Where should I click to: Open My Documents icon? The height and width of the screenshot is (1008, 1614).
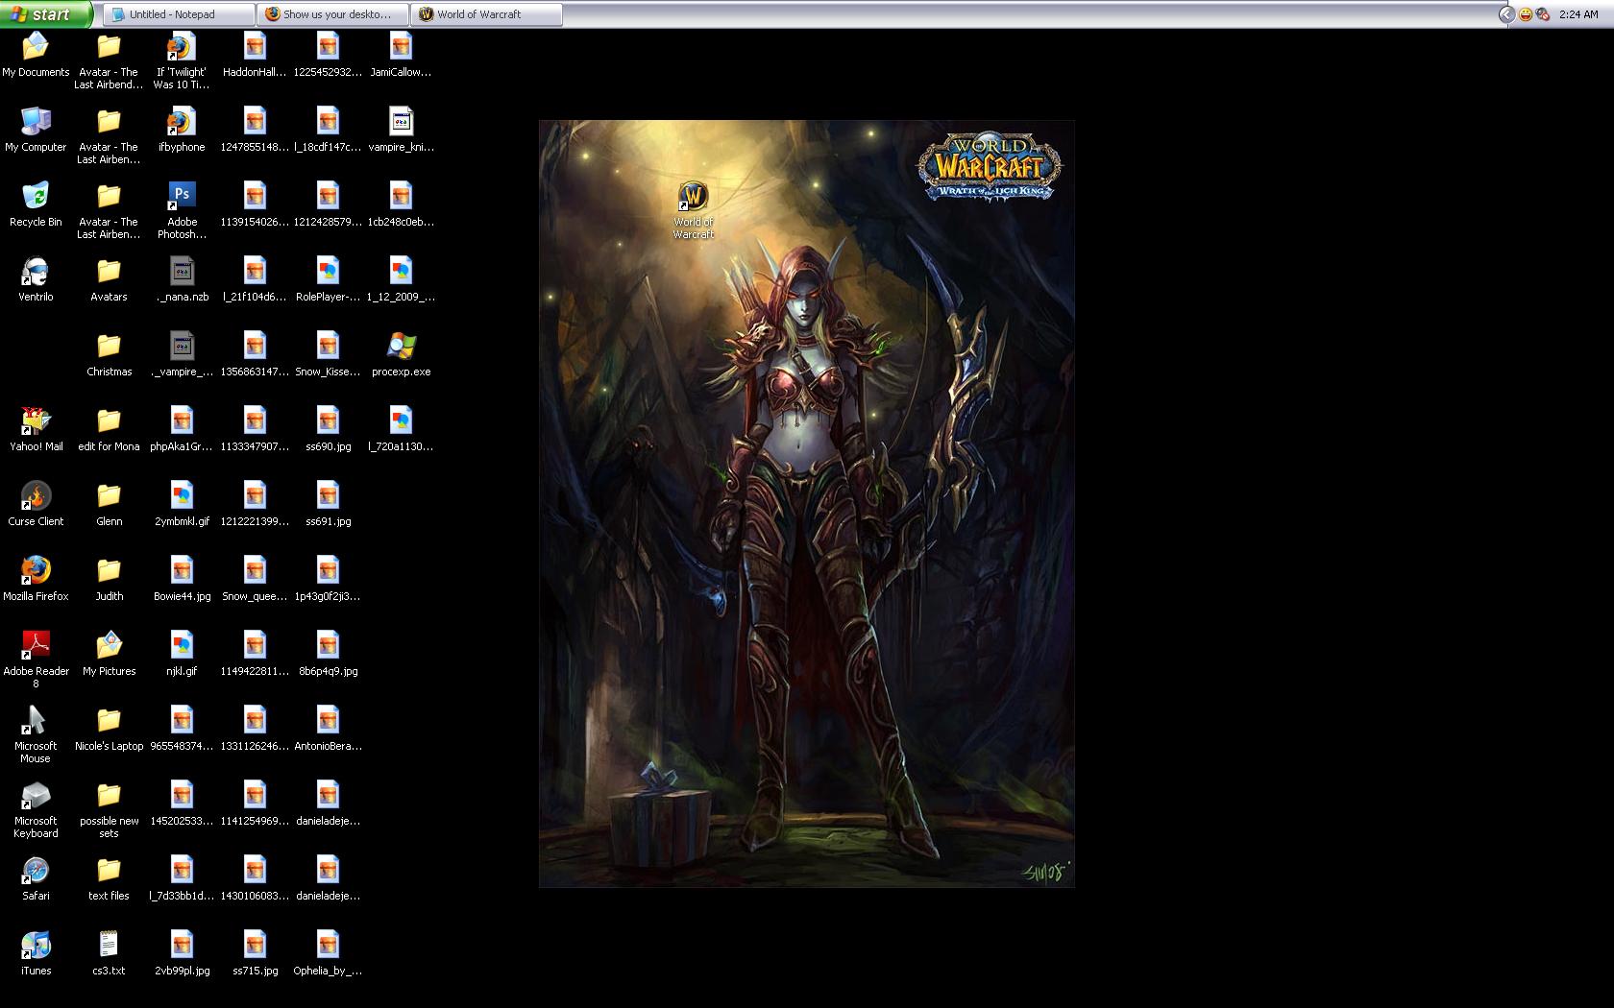point(36,55)
